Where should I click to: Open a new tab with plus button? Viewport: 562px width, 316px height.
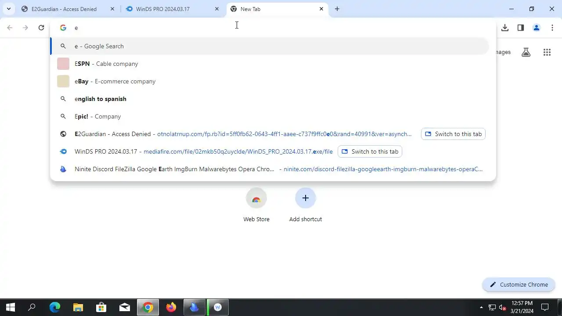point(337,9)
